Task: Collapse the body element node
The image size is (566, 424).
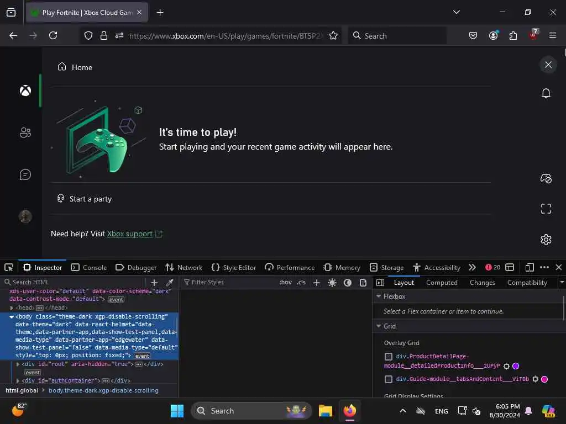Action: [12, 316]
